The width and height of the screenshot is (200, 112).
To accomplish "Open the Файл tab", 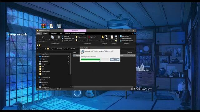I will 39,33.
